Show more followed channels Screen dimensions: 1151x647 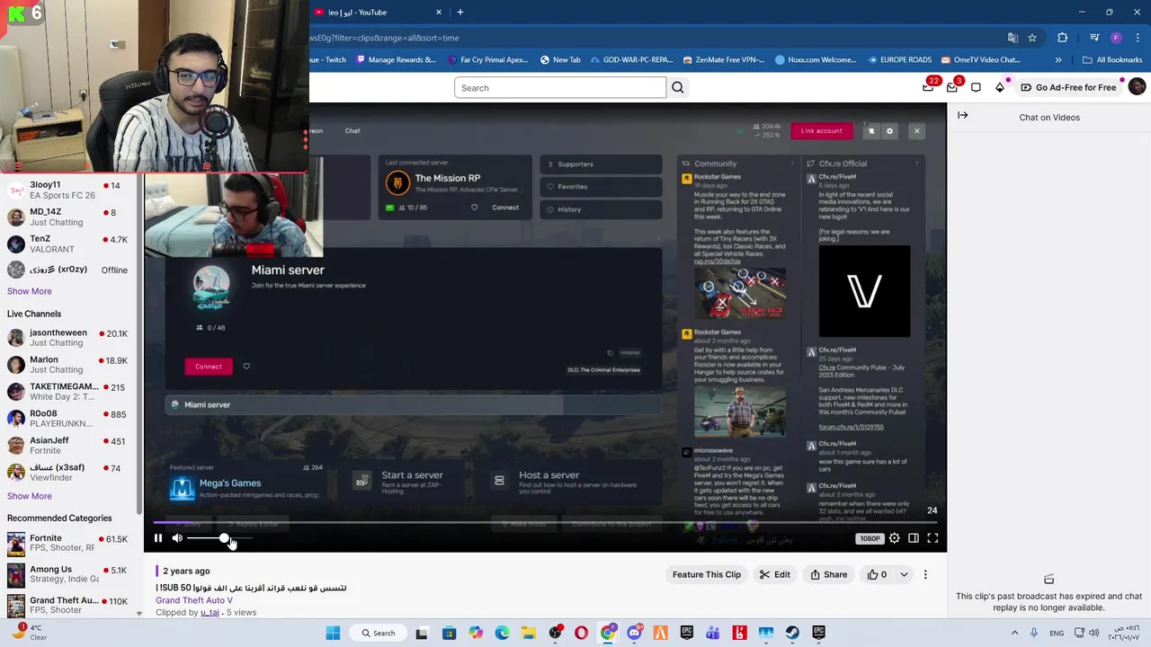30,291
